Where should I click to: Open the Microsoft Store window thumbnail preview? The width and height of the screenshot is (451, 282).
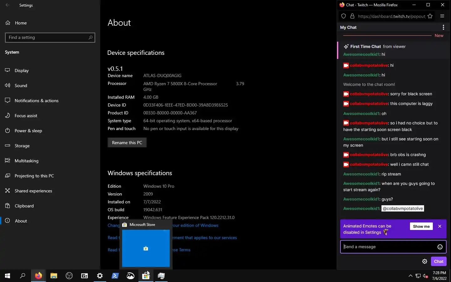(146, 248)
